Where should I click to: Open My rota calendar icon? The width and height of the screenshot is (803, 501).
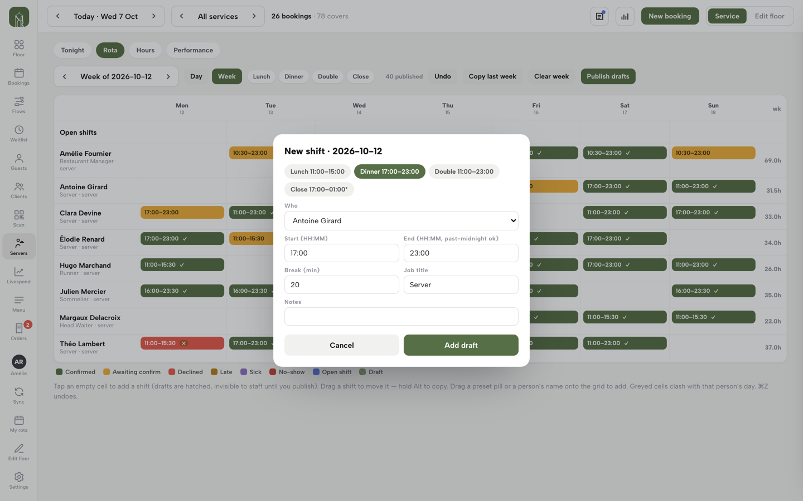19,424
